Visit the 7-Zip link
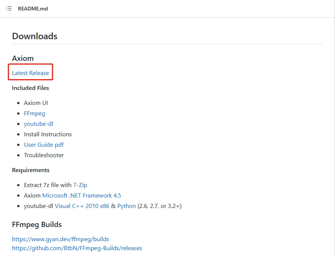The height and width of the screenshot is (255, 335). coord(80,185)
